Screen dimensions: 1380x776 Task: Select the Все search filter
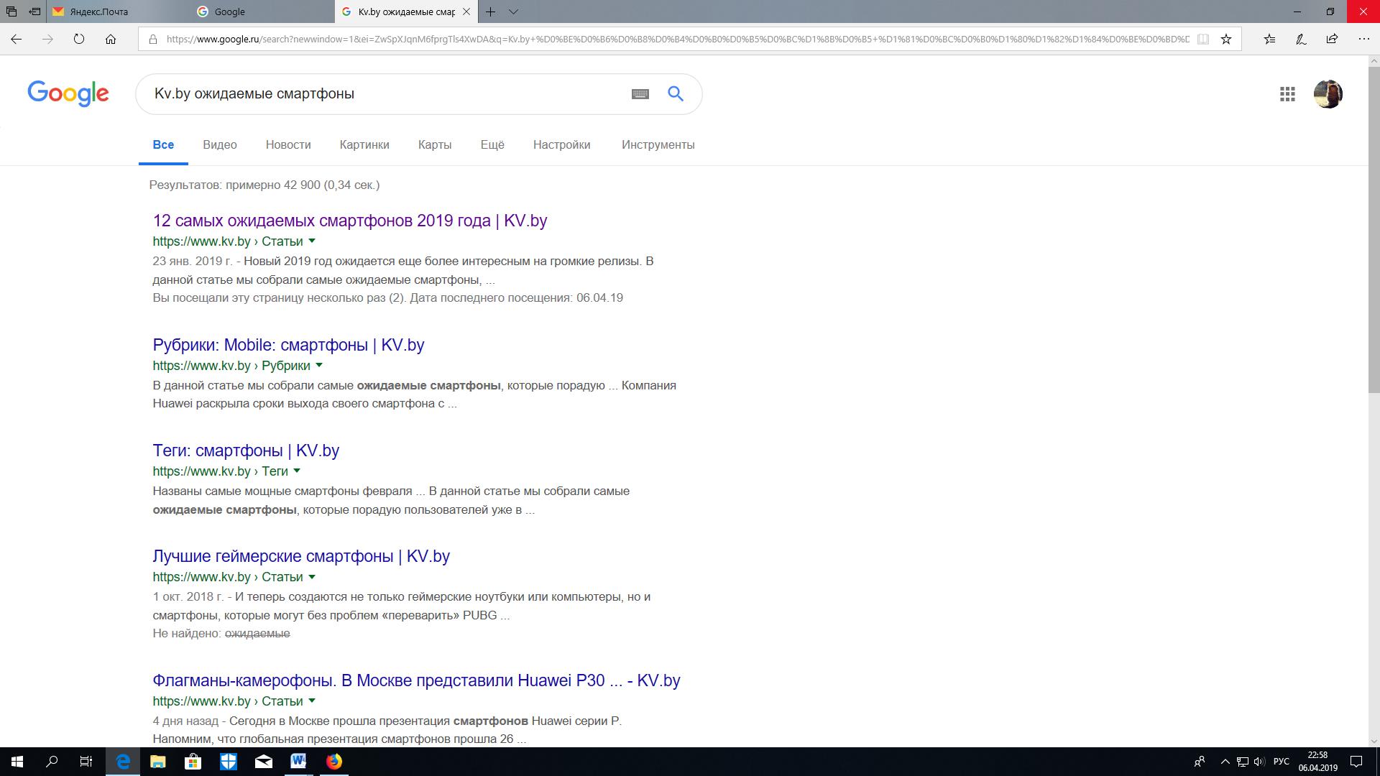point(163,144)
